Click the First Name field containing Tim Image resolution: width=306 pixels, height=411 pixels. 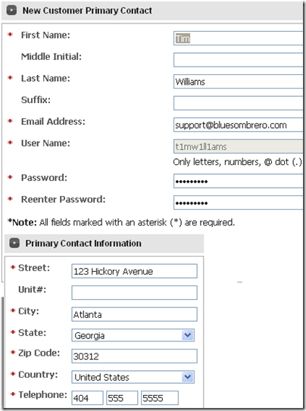239,39
